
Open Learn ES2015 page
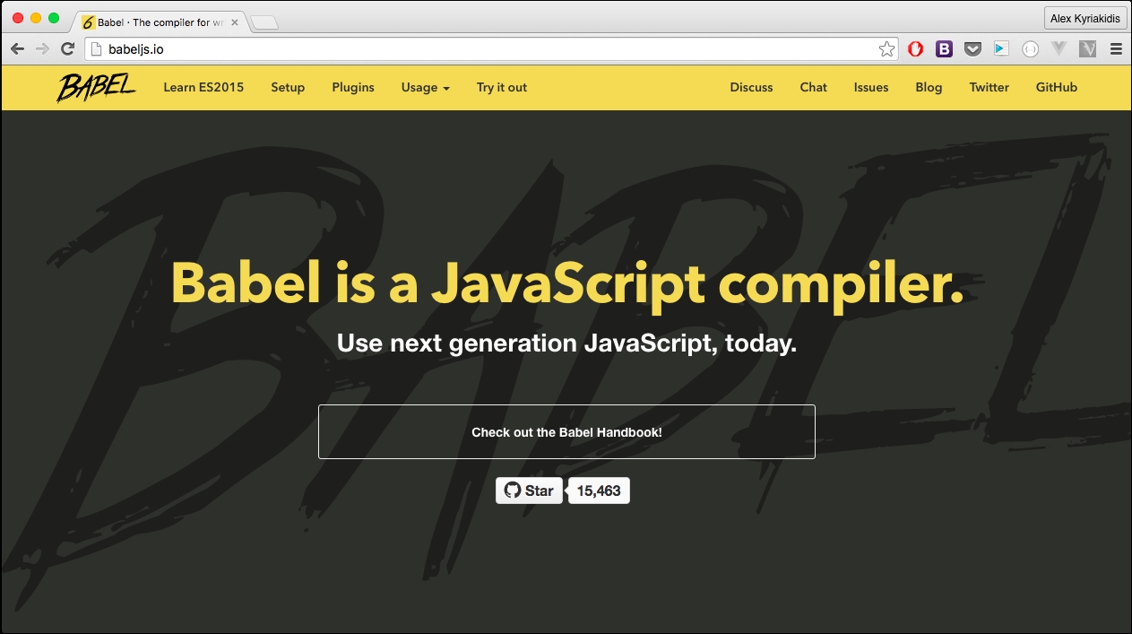203,87
